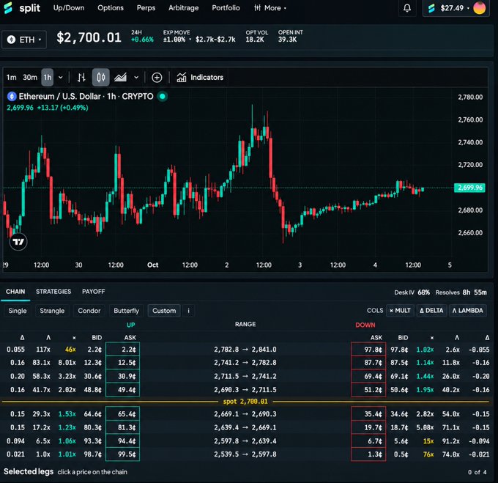Click UP ask 81.3¢ price
The image size is (498, 483).
tap(122, 427)
